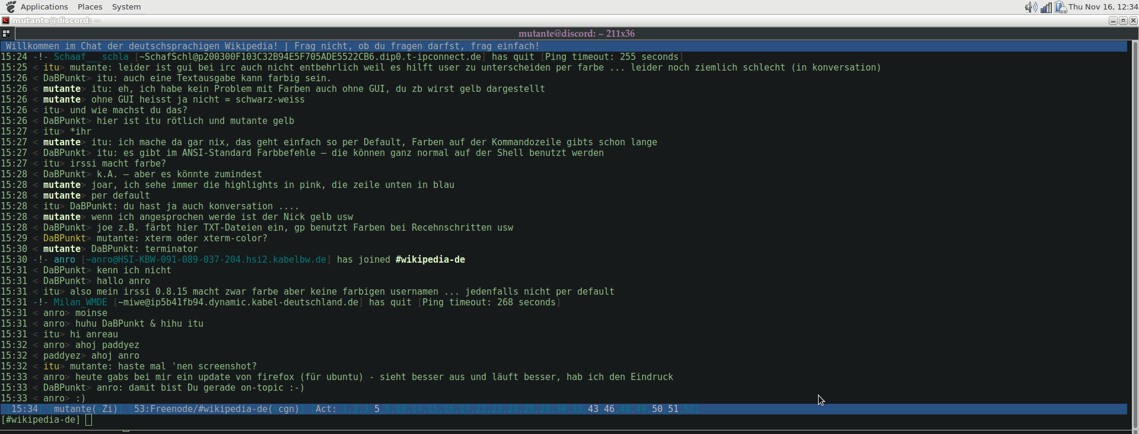Click the status bar time 15:34
This screenshot has height=434, width=1139.
pos(24,409)
